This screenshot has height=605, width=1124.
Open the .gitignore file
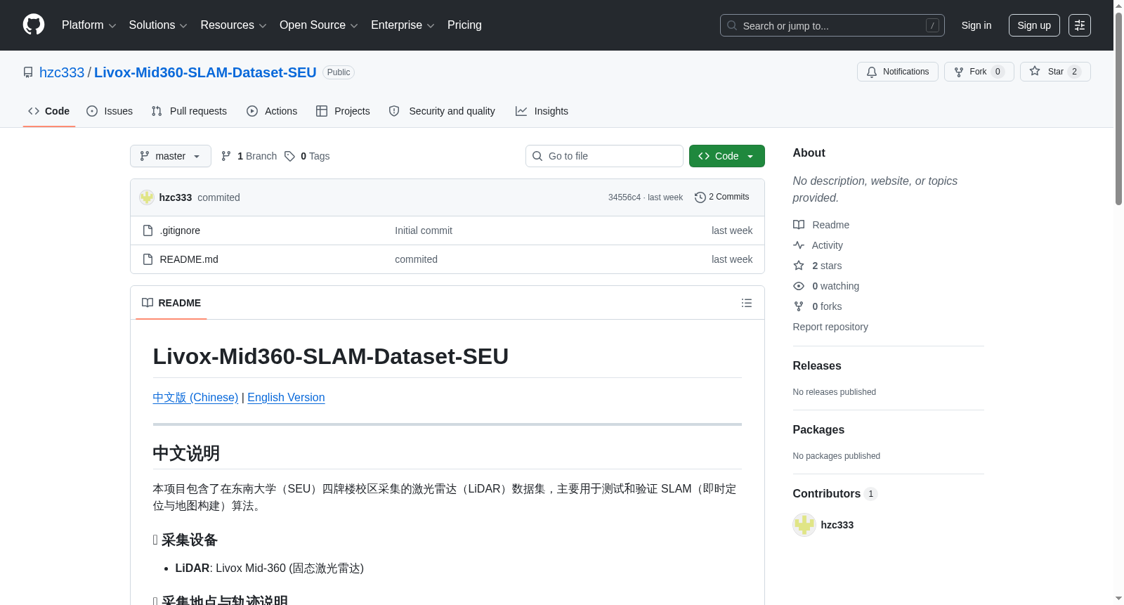[x=180, y=230]
